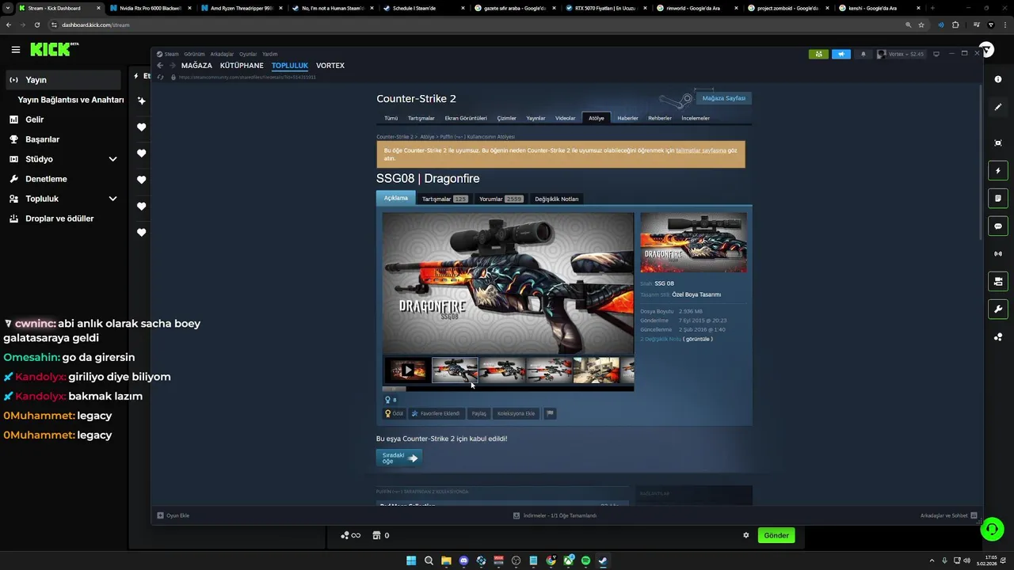Screen dimensions: 1014x570
Task: Open the Tümü hub tab
Action: pyautogui.click(x=391, y=118)
